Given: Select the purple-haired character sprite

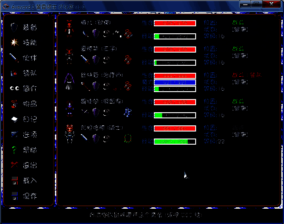Looking at the screenshot, I should (69, 82).
